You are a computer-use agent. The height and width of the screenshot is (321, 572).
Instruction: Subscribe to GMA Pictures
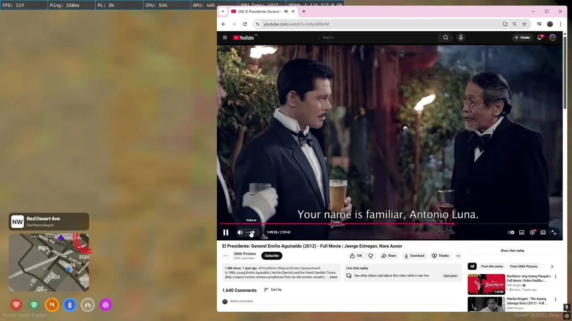coord(272,255)
